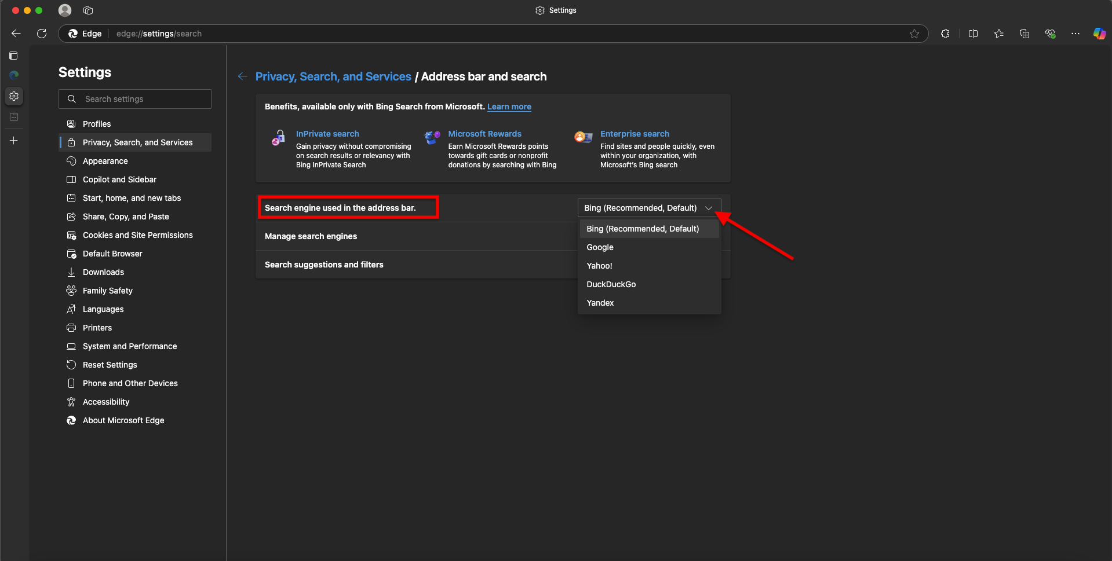Open Printers settings section
Image resolution: width=1112 pixels, height=561 pixels.
pyautogui.click(x=135, y=328)
